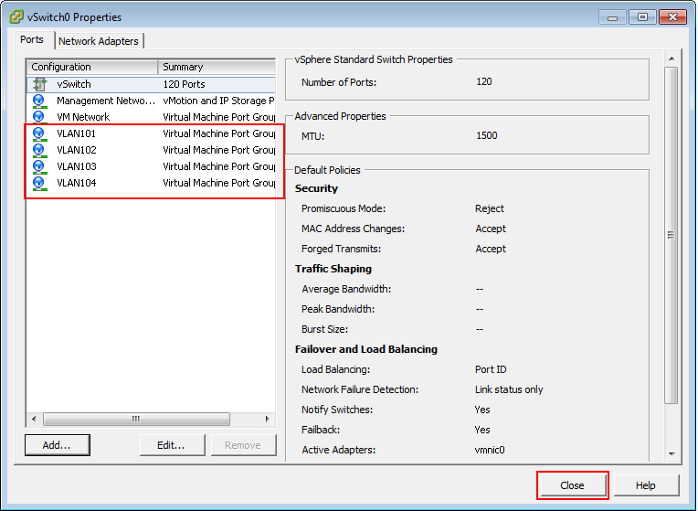
Task: Click the VLAN104 port group icon
Action: click(39, 184)
